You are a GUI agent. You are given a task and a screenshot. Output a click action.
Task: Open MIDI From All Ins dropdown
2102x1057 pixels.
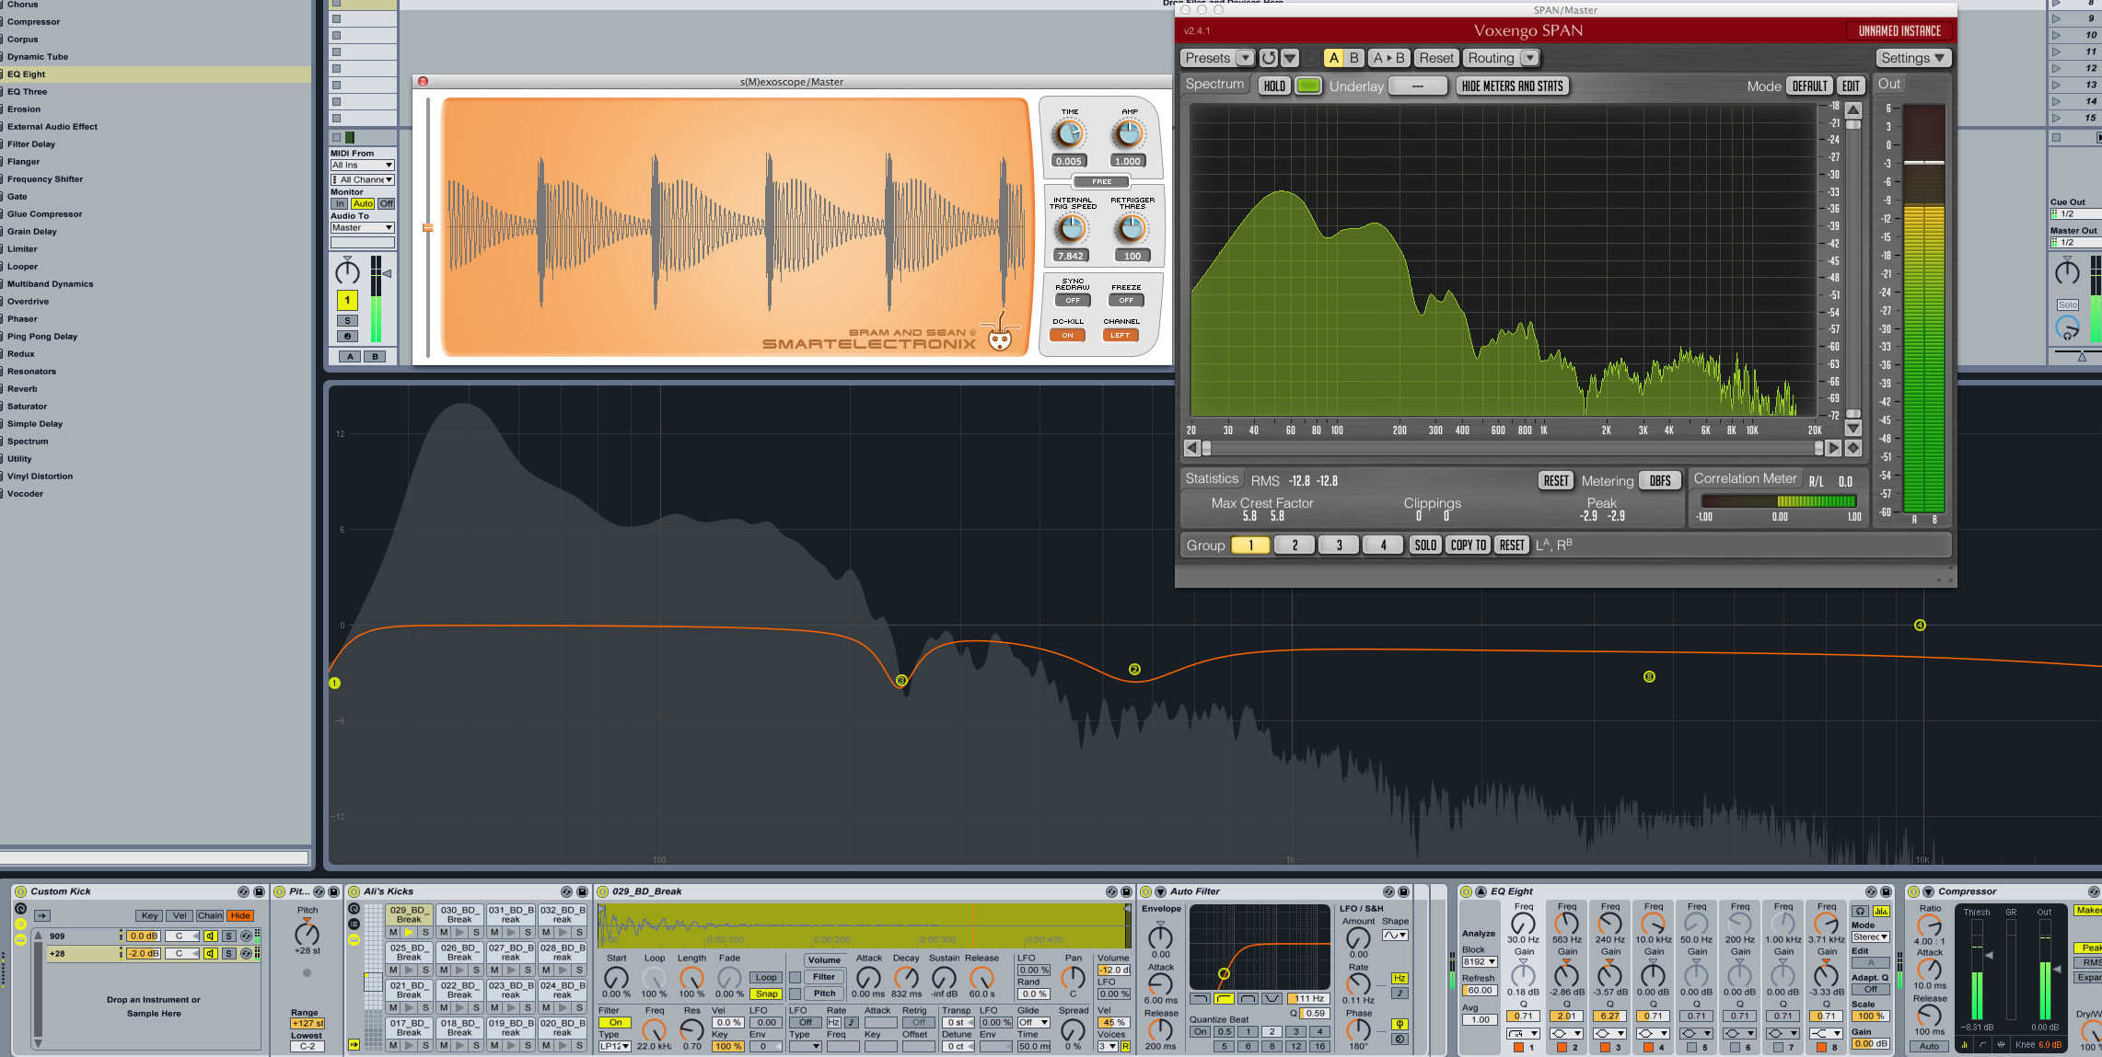tap(362, 165)
